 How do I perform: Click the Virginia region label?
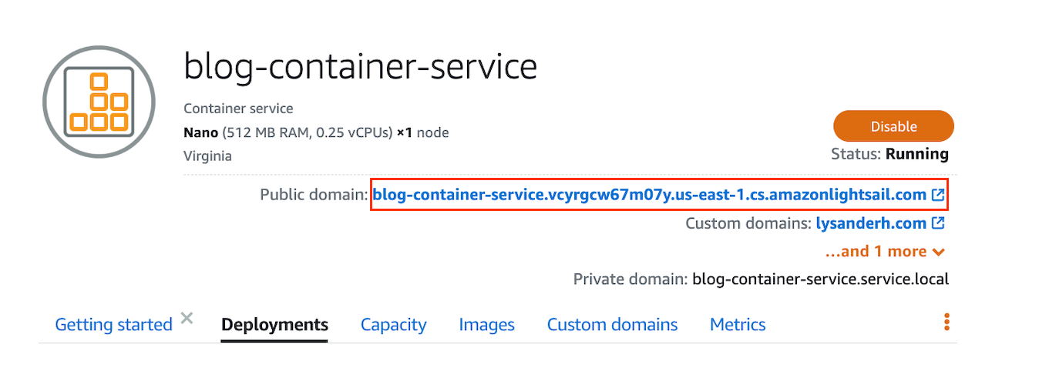pyautogui.click(x=207, y=156)
